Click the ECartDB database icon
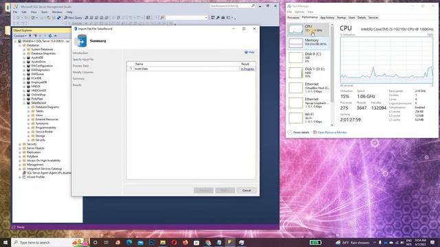 (x=28, y=78)
